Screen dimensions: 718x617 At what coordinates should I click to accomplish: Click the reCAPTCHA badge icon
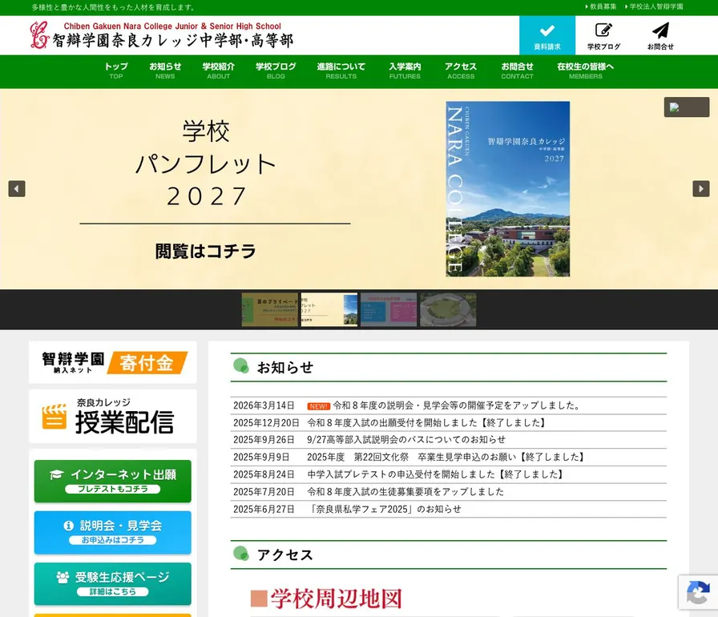pyautogui.click(x=698, y=592)
